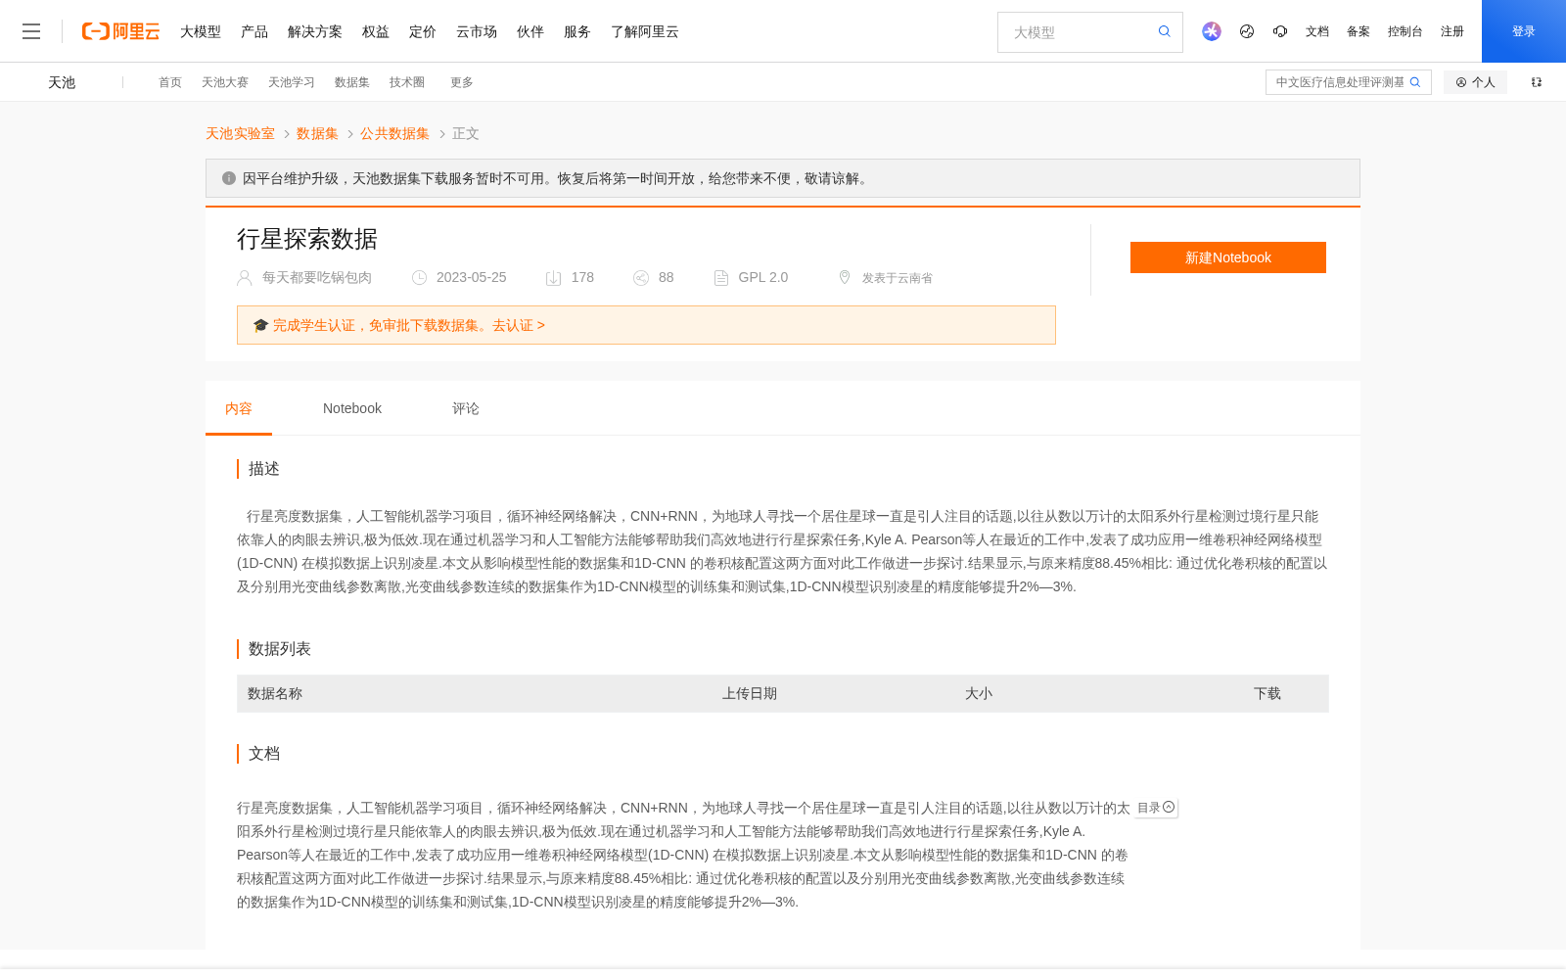The height and width of the screenshot is (979, 1566).
Task: Open the 了解阿里云 menu
Action: coord(645,31)
